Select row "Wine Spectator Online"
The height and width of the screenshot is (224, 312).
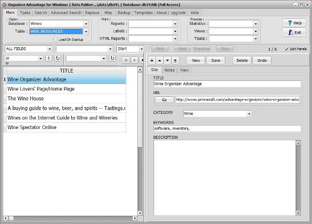[66, 127]
